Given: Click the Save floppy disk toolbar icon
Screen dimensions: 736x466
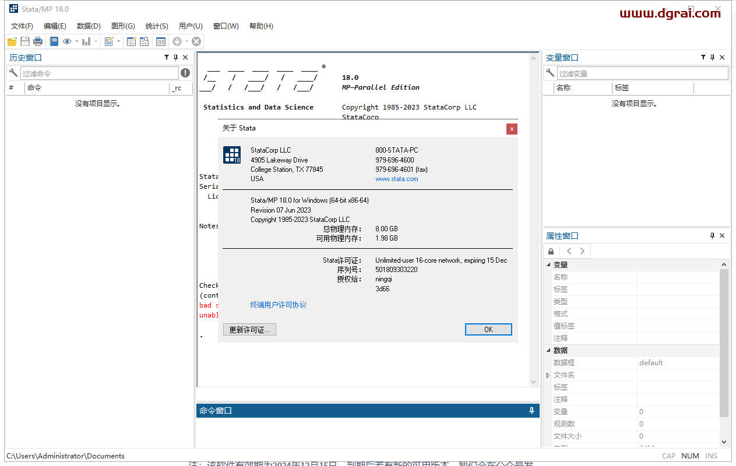Looking at the screenshot, I should 25,41.
